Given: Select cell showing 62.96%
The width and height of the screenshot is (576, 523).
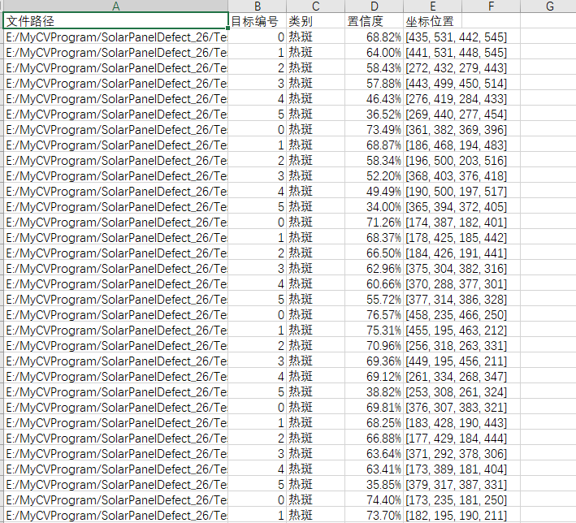Looking at the screenshot, I should (x=374, y=268).
